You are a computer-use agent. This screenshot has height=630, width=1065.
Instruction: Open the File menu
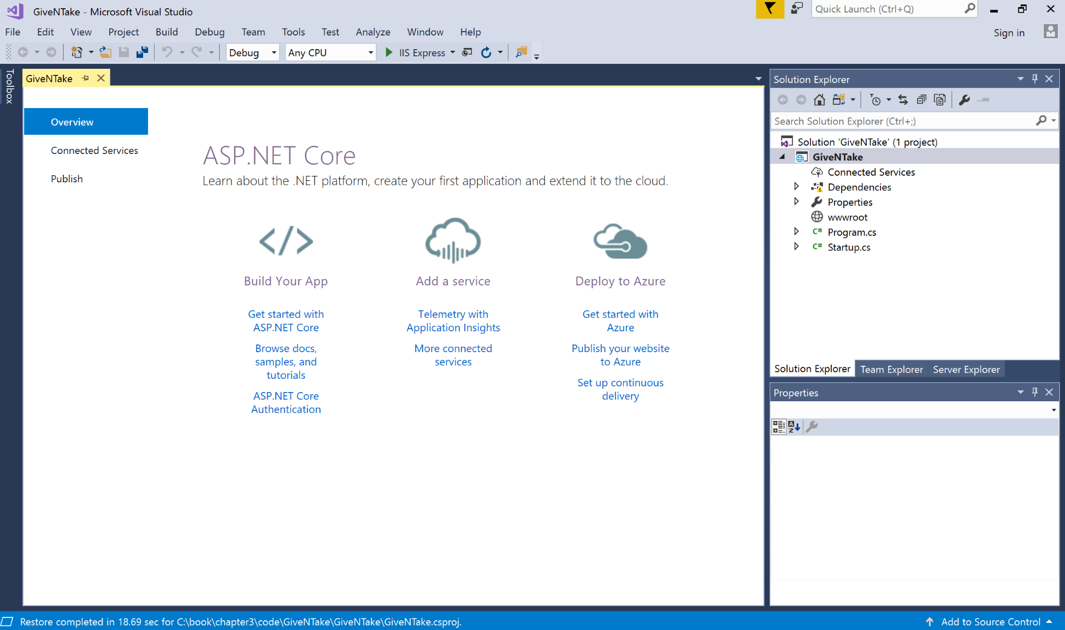[x=13, y=32]
